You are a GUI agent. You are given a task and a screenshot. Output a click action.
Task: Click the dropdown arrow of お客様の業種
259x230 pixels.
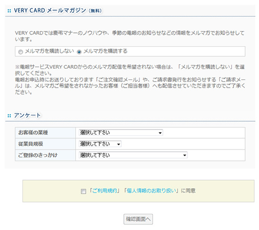(160, 133)
